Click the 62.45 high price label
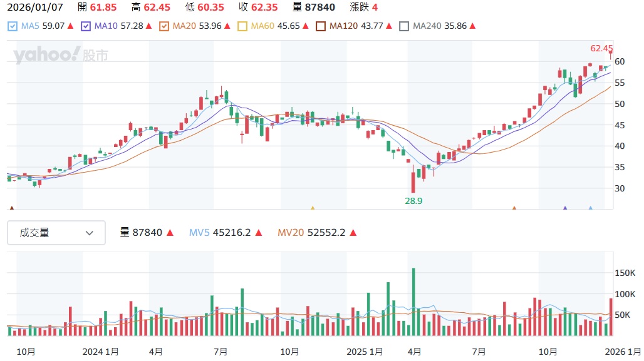Image resolution: width=644 pixels, height=361 pixels. (601, 48)
